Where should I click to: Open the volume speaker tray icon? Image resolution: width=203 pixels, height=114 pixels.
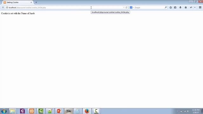pos(188,111)
